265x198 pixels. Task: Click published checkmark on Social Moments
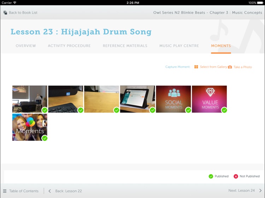coord(188,110)
